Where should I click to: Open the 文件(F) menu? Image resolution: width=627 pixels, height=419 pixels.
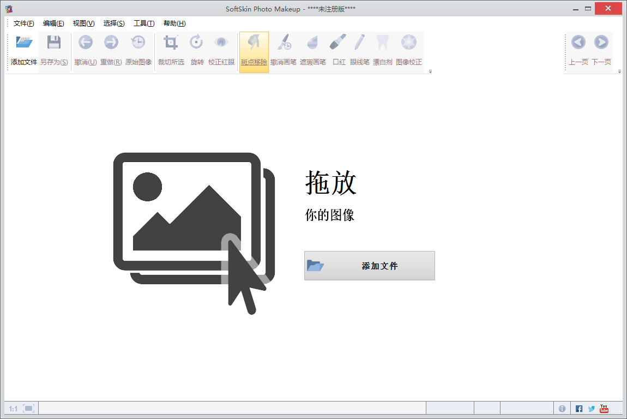coord(23,23)
